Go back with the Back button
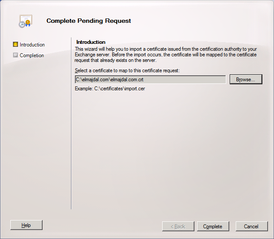 tap(178, 227)
